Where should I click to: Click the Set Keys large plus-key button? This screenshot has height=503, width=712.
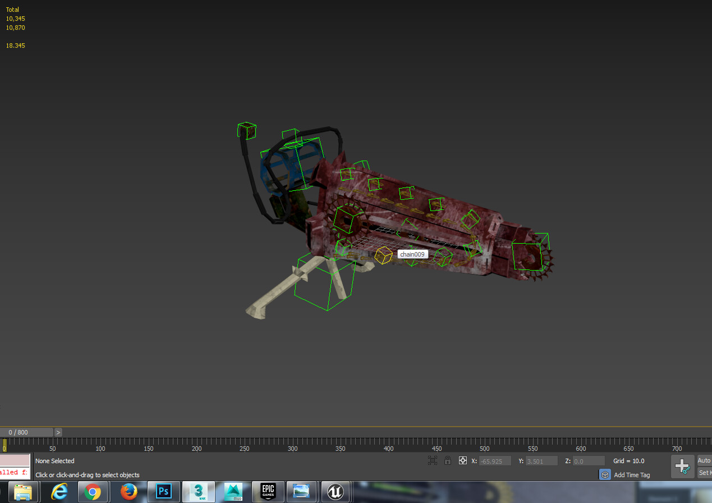click(682, 467)
